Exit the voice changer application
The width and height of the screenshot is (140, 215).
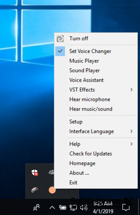pyautogui.click(x=73, y=183)
